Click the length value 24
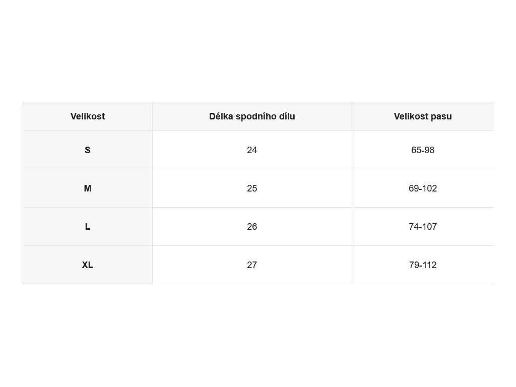The width and height of the screenshot is (516, 387). (252, 150)
